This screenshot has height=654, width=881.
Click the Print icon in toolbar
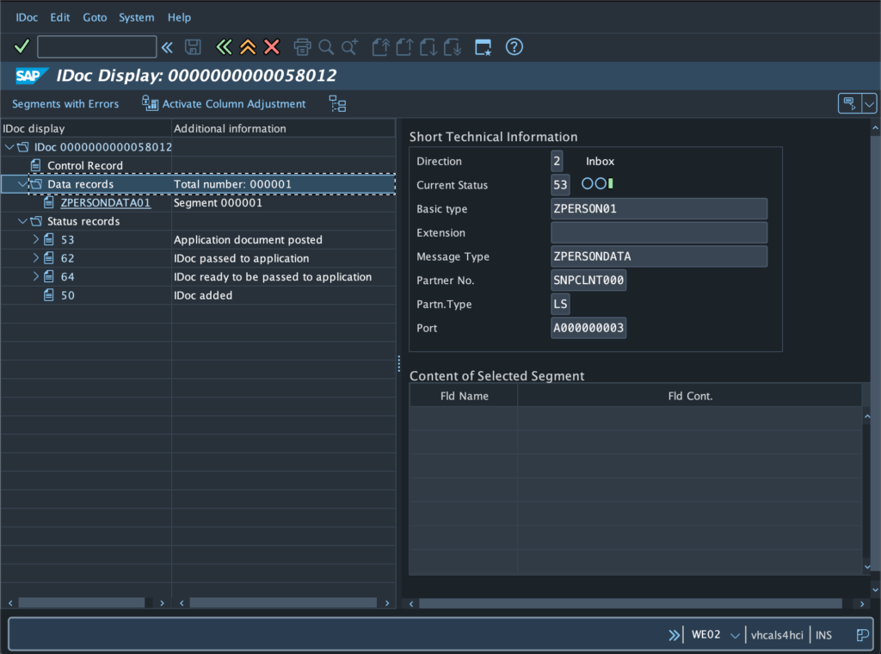pyautogui.click(x=302, y=46)
